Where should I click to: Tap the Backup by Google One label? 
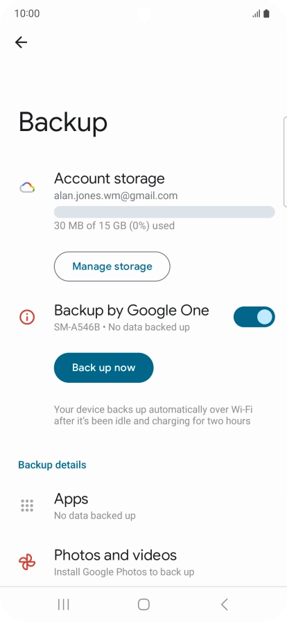131,310
